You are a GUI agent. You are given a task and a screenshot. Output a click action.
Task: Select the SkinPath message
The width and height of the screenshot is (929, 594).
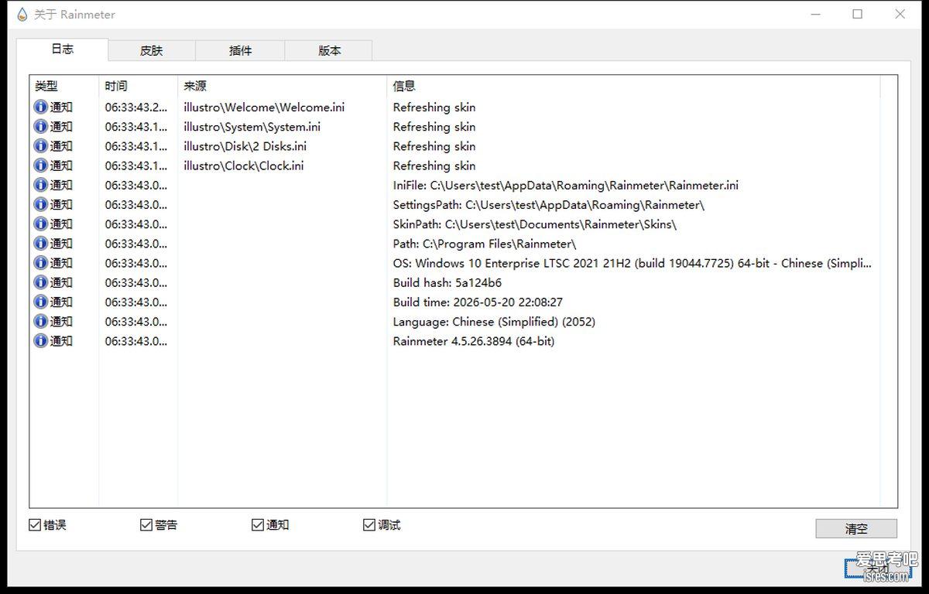[x=535, y=224]
